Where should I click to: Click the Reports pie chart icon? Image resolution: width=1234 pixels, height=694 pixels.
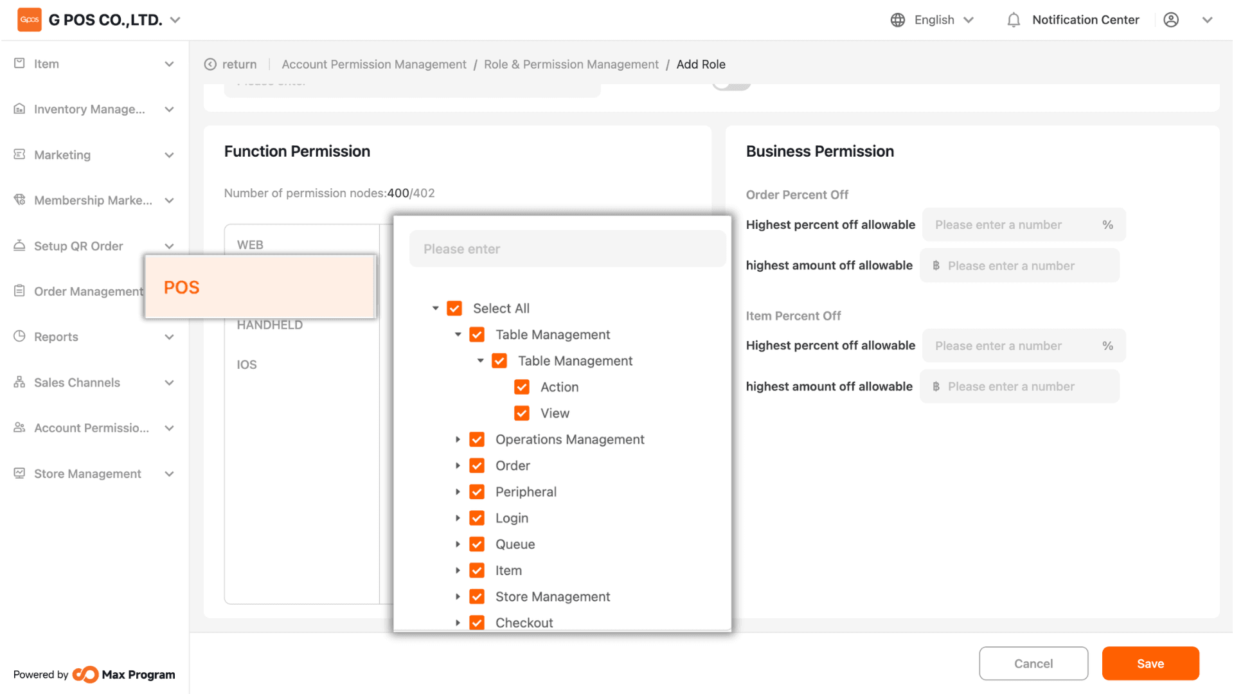[x=19, y=336]
